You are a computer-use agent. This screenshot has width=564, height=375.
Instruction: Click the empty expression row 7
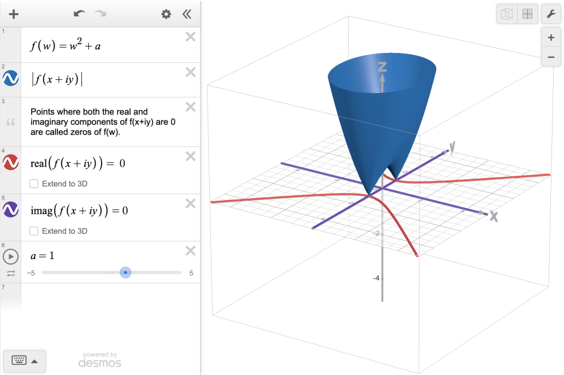click(x=109, y=294)
